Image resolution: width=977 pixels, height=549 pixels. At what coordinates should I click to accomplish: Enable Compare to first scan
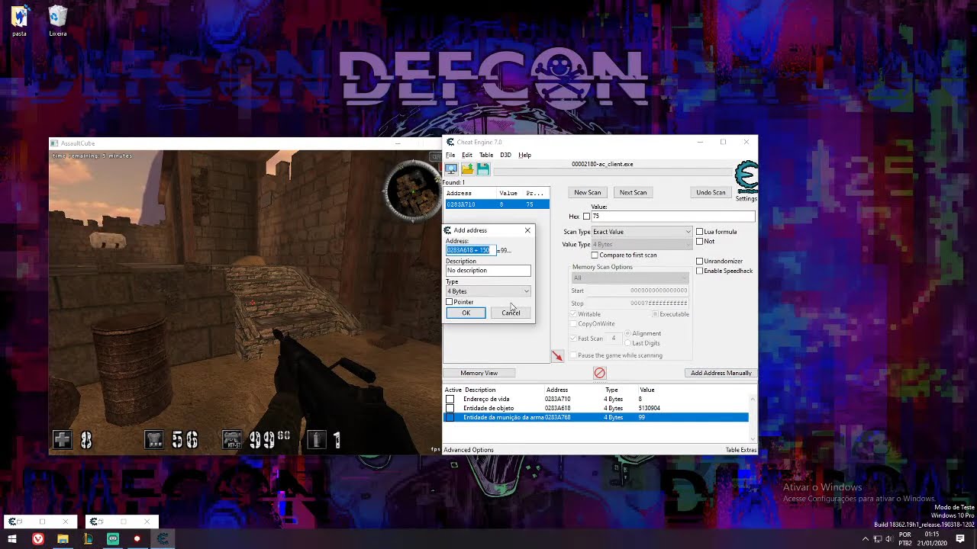[595, 255]
